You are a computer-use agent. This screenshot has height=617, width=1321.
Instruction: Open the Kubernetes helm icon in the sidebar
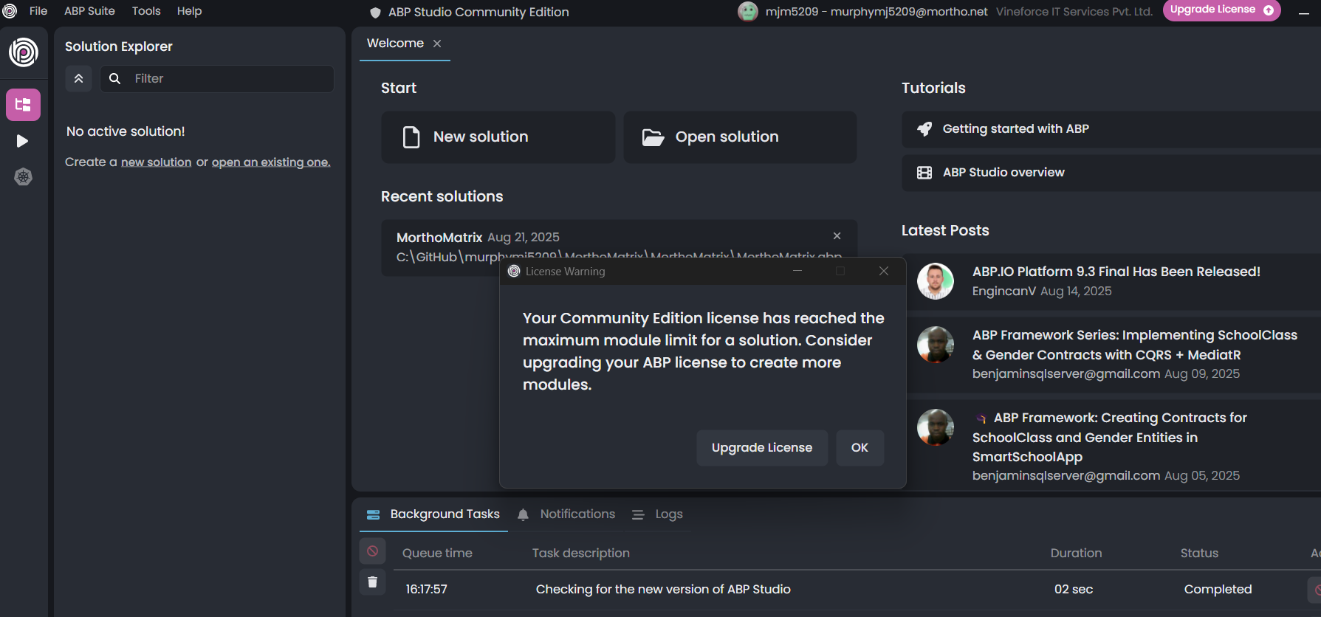pos(23,176)
